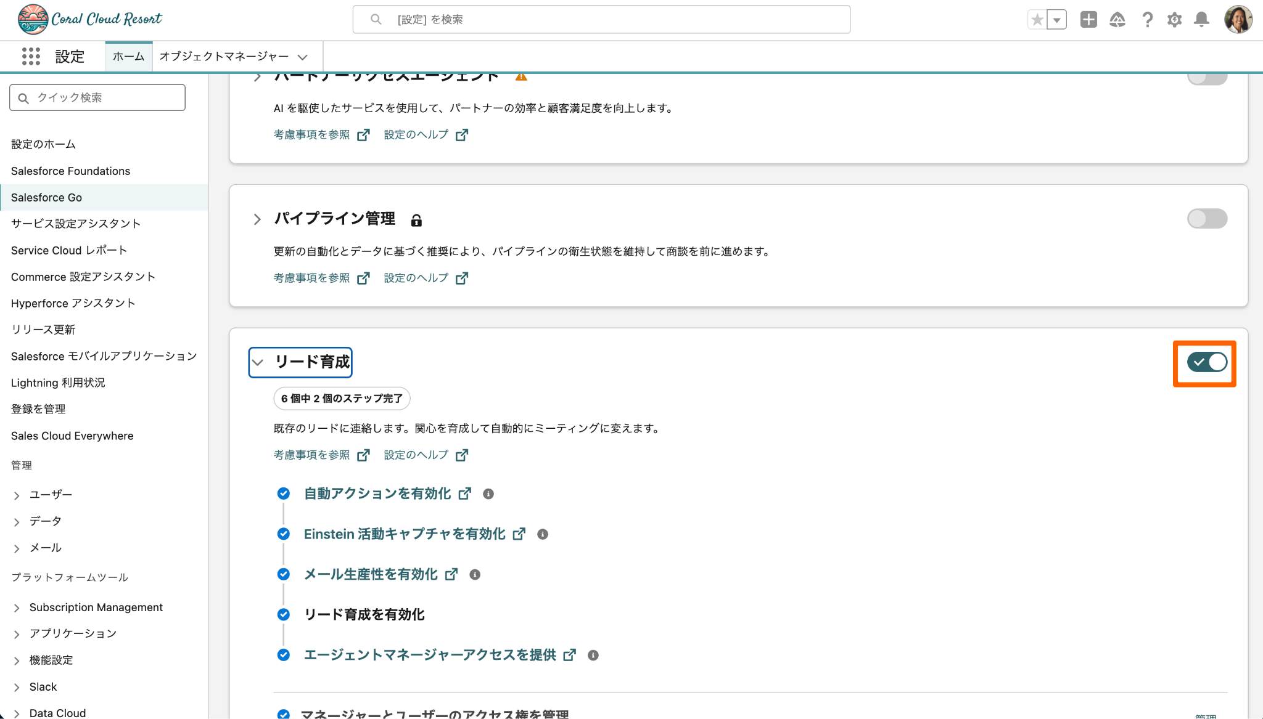The image size is (1263, 719).
Task: Select Salesforce Foundations in the sidebar
Action: tap(70, 171)
